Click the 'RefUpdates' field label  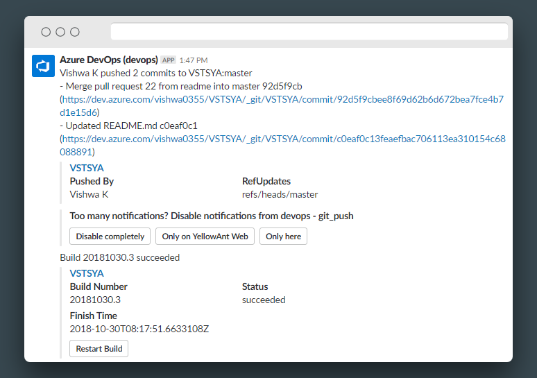pos(266,181)
